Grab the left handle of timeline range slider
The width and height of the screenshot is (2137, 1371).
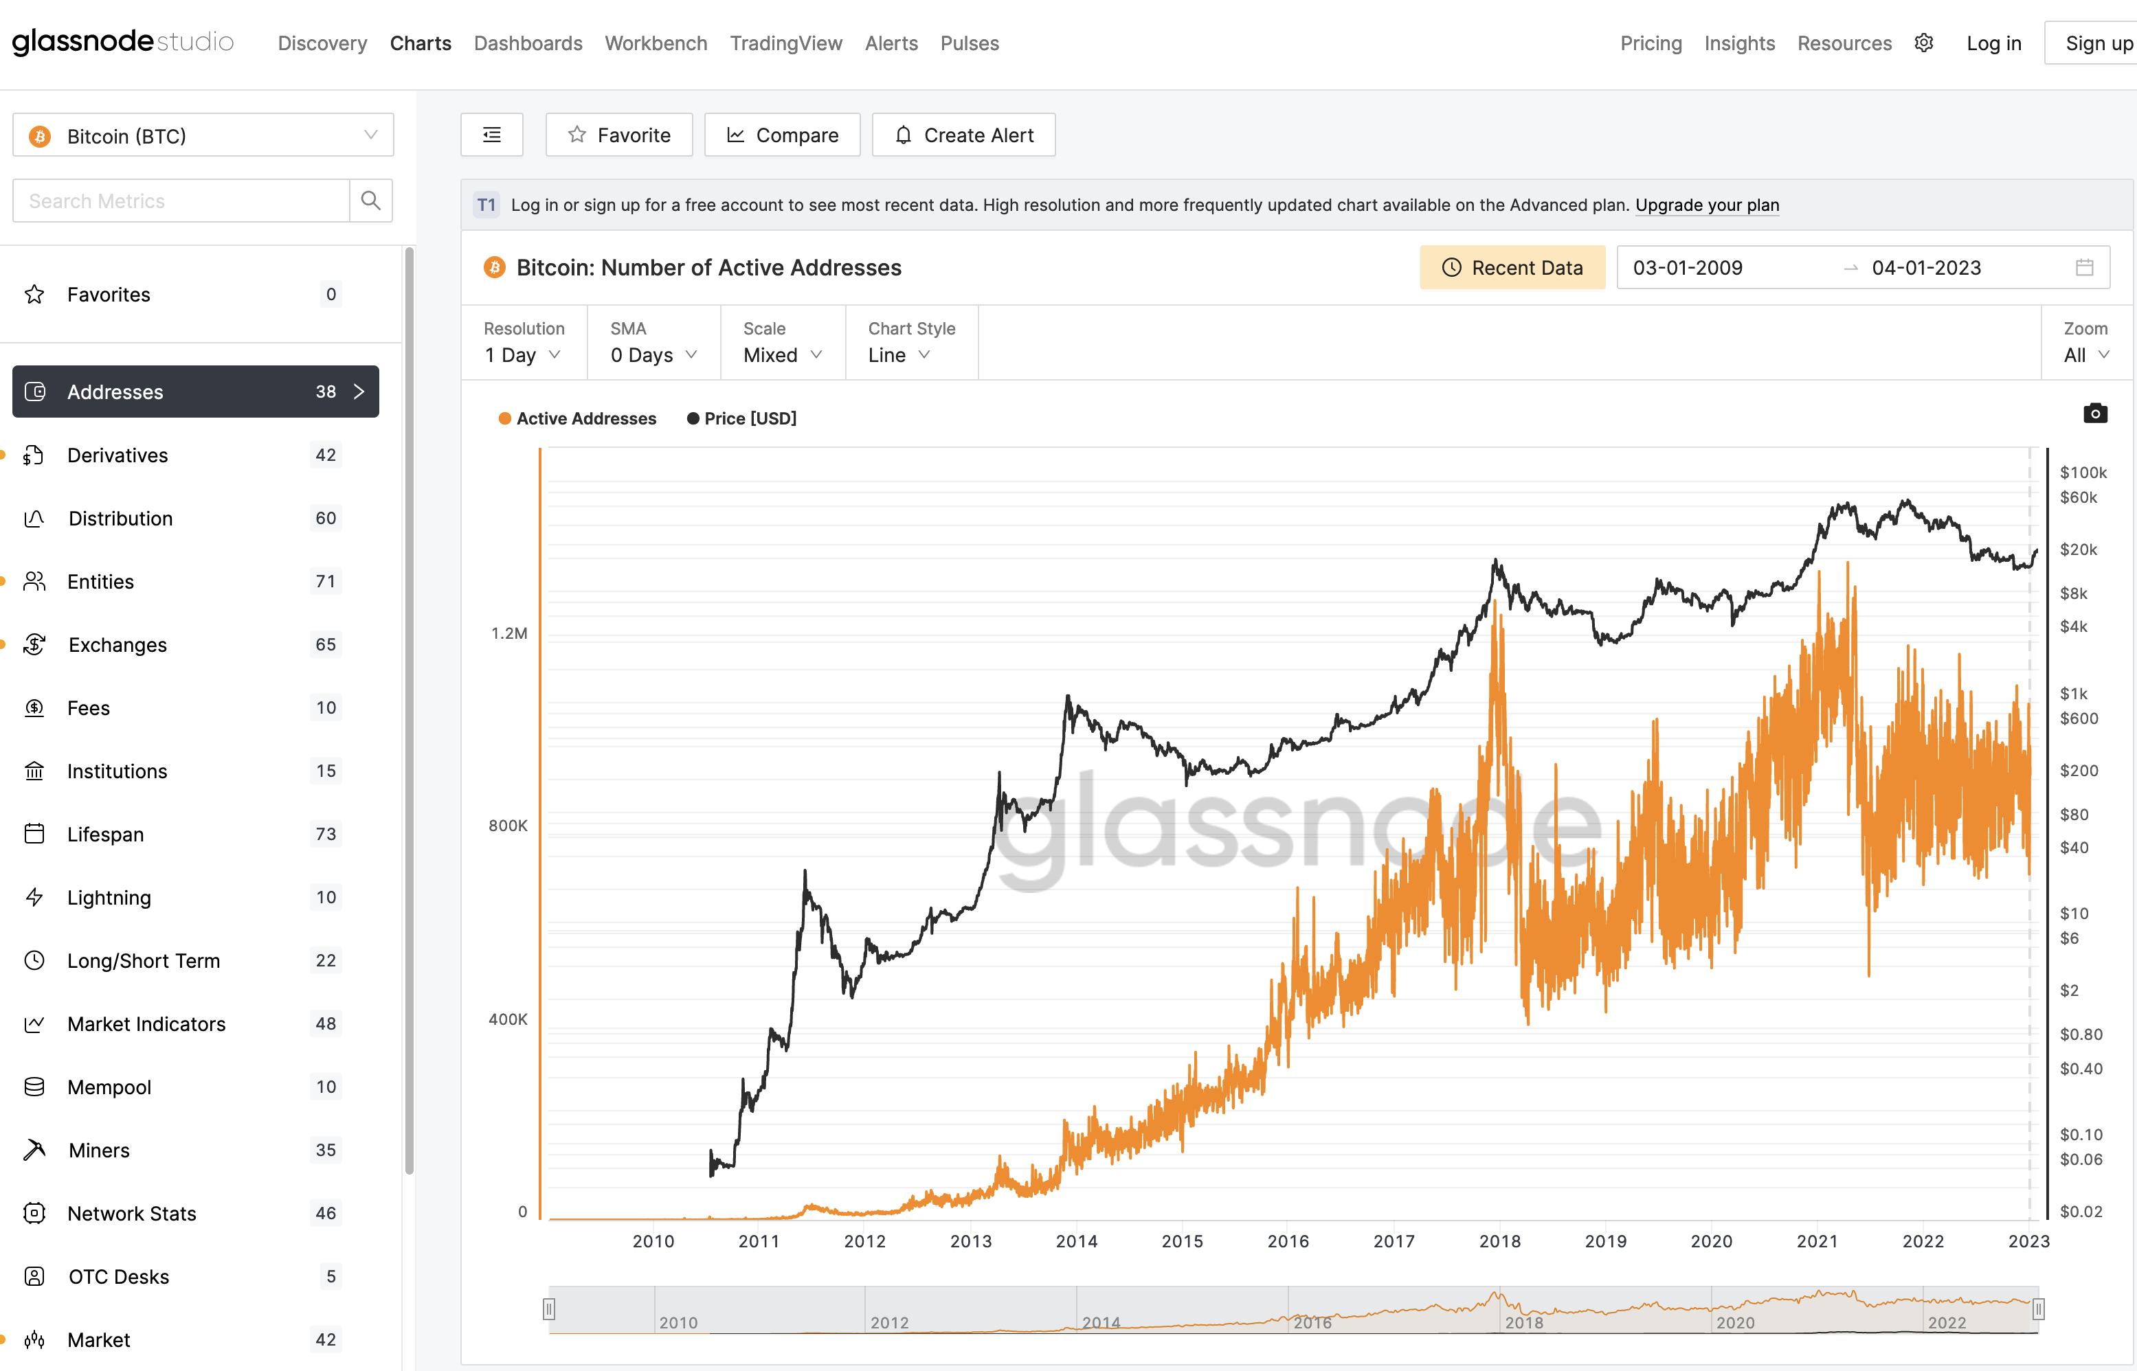(550, 1308)
